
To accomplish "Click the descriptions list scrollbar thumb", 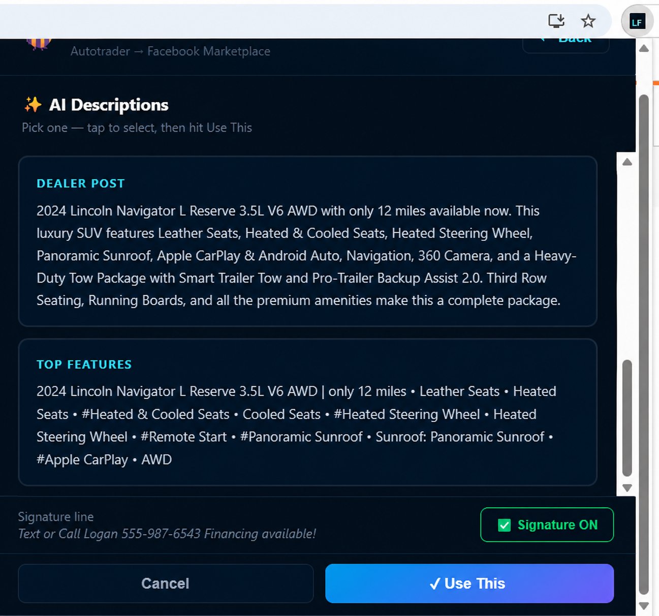I will 627,418.
